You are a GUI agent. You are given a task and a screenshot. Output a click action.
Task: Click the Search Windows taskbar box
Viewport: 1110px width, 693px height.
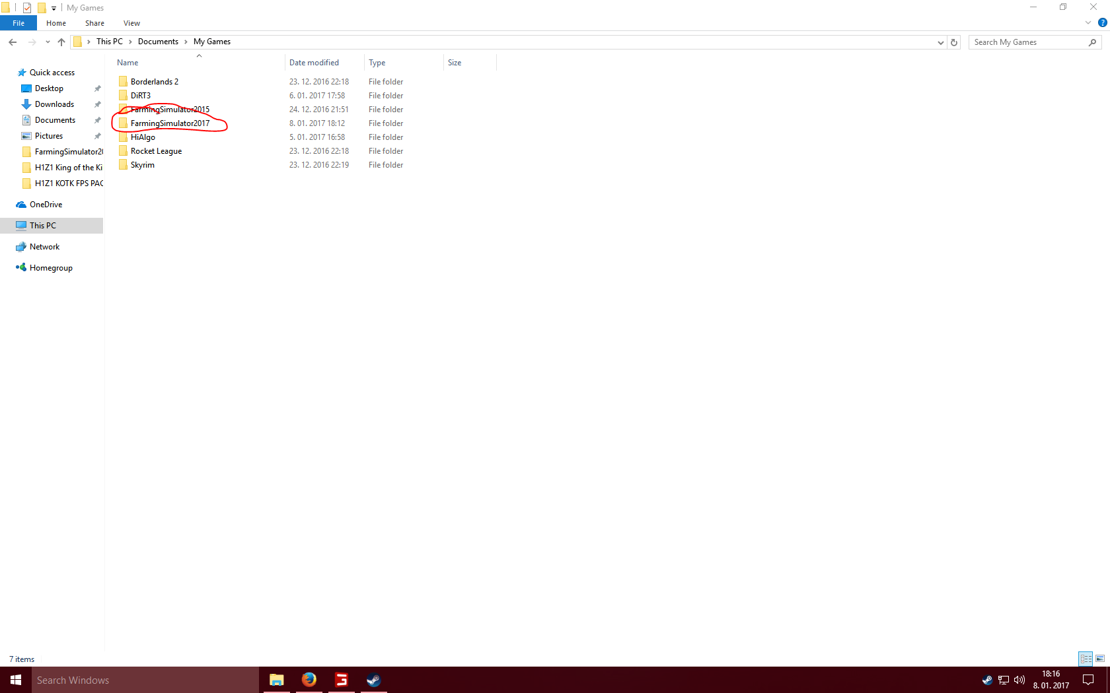145,680
